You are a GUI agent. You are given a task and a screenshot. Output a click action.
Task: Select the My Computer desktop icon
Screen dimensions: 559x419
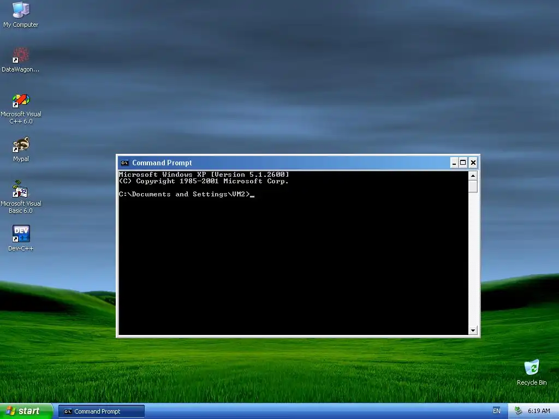point(21,15)
